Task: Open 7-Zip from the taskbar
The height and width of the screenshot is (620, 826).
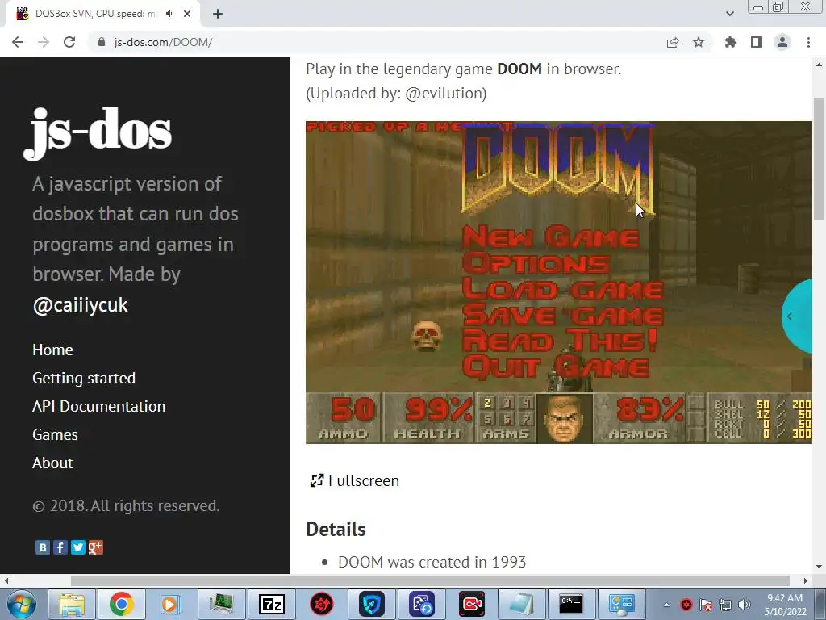Action: (x=272, y=604)
